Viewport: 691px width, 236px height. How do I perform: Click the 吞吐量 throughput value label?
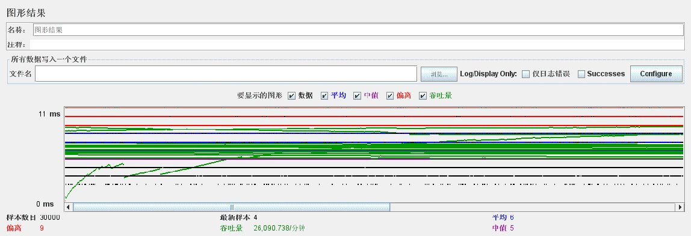tap(279, 228)
